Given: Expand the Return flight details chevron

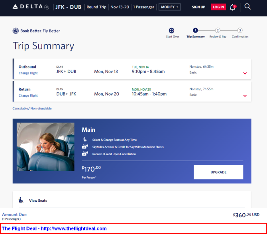Looking at the screenshot, I should coord(245,96).
